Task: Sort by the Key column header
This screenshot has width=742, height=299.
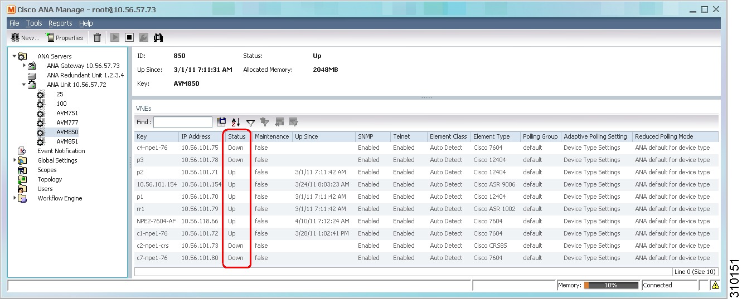Action: (x=157, y=136)
